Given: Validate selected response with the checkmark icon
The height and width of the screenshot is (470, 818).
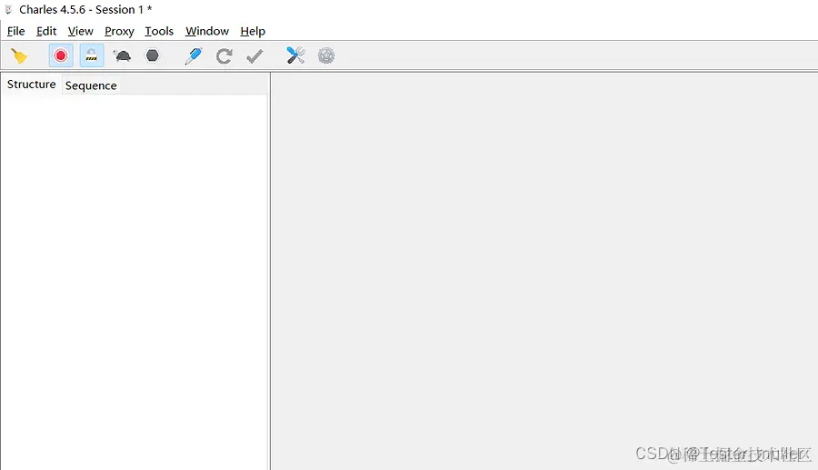Looking at the screenshot, I should click(254, 55).
